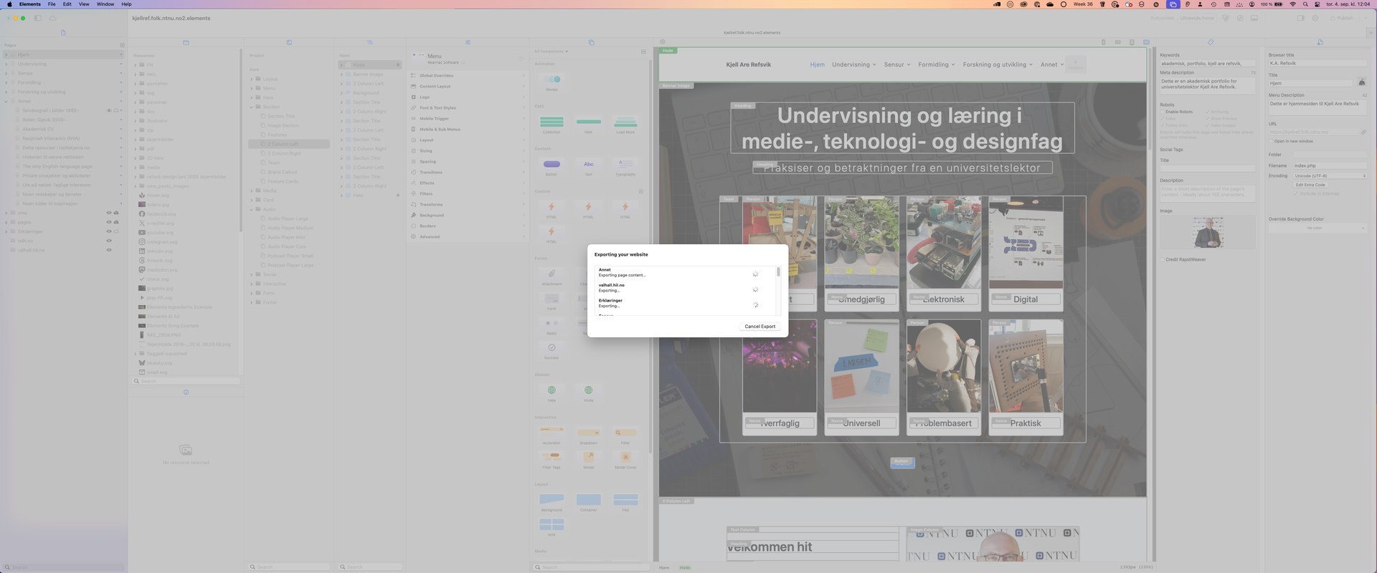Expand the Global Overrides settings row
Image resolution: width=1377 pixels, height=573 pixels.
click(468, 75)
